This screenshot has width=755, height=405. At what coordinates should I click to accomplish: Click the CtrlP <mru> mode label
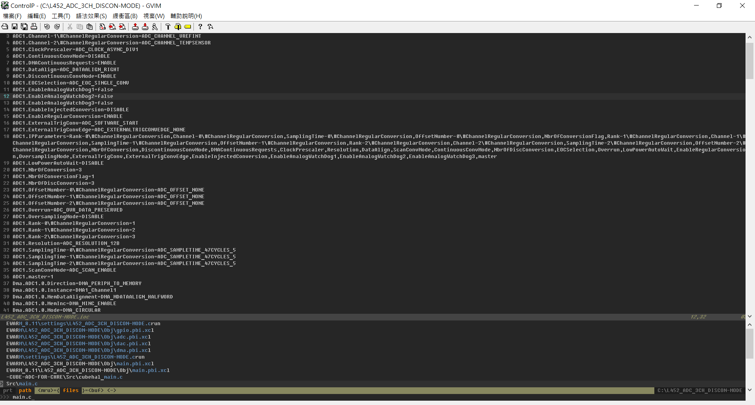point(46,390)
